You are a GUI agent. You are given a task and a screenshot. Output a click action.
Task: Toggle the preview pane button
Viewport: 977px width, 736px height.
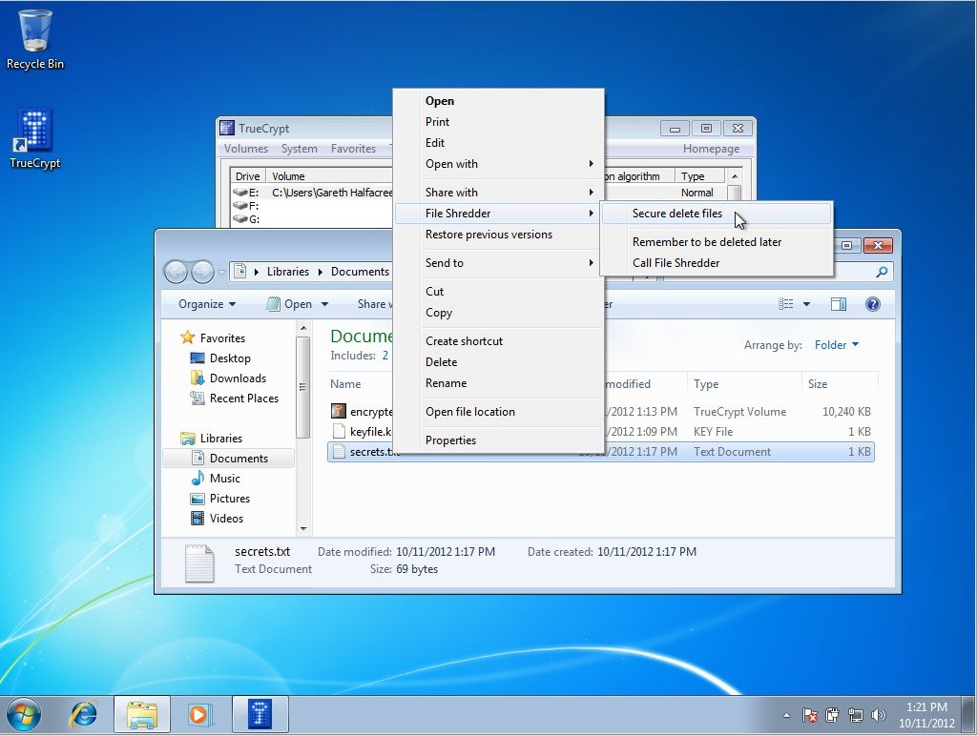(839, 304)
